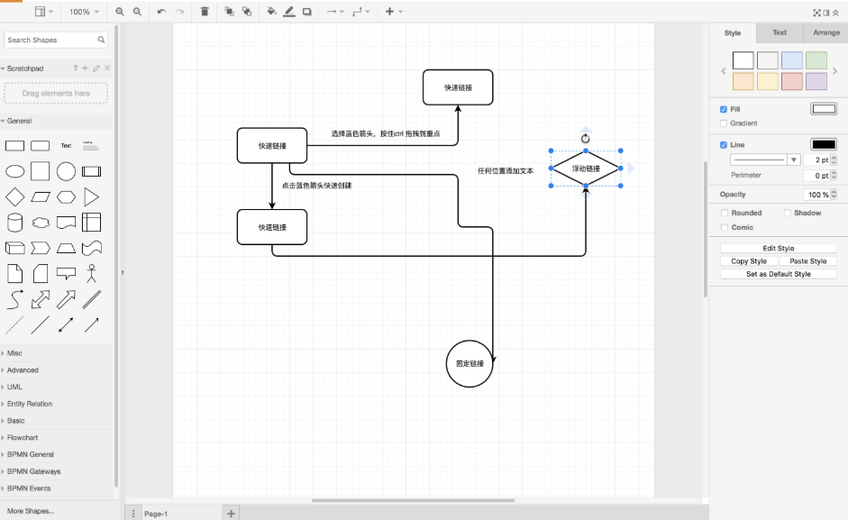Click the Edit Style button
This screenshot has height=520, width=848.
777,247
